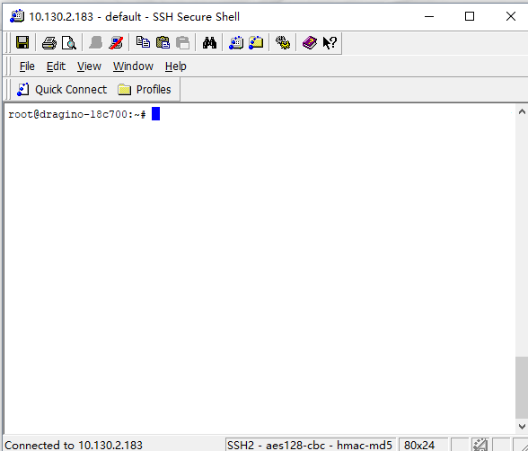This screenshot has height=451, width=528.
Task: Click the Quick Connect button
Action: 62,90
